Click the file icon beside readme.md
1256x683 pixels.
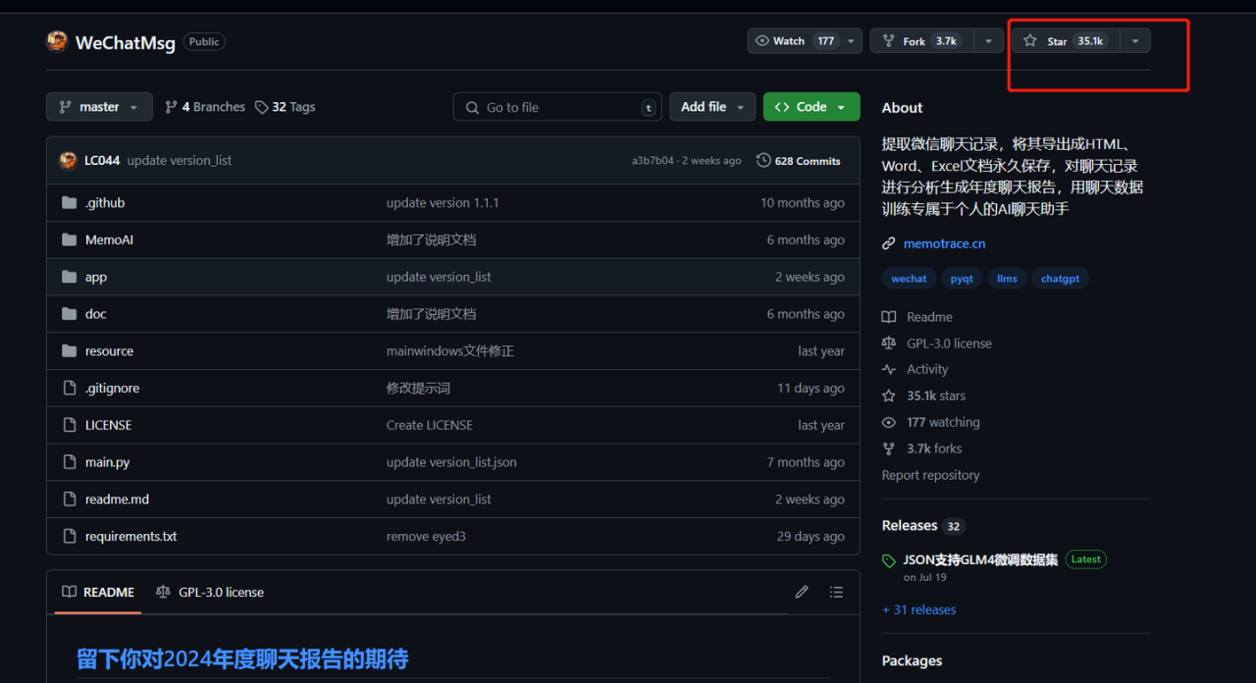[x=69, y=499]
